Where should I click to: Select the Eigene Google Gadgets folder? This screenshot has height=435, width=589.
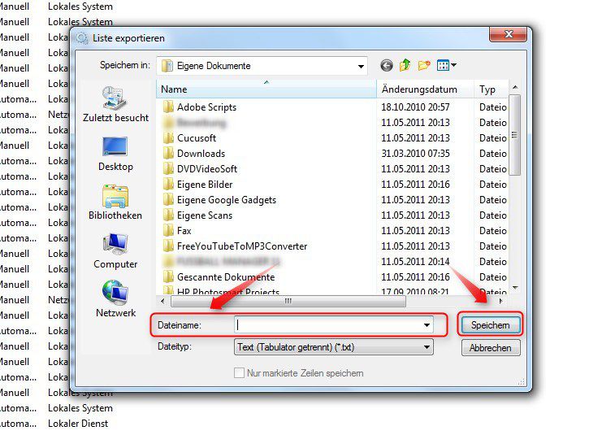click(x=219, y=200)
